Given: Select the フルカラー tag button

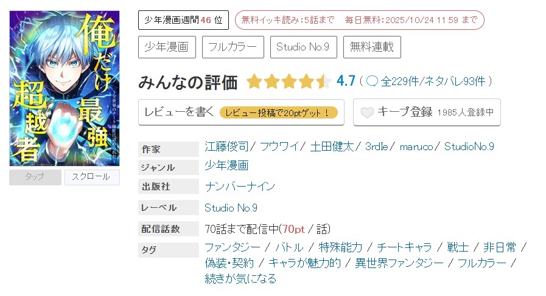Looking at the screenshot, I should pos(233,47).
